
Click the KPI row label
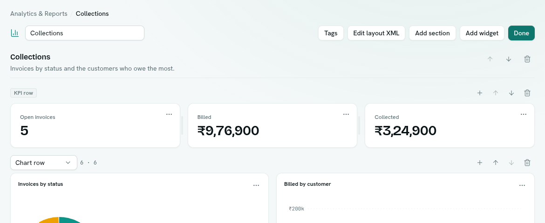23,93
